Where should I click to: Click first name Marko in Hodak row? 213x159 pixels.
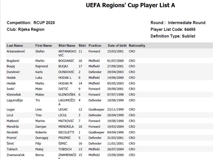pos(40,83)
